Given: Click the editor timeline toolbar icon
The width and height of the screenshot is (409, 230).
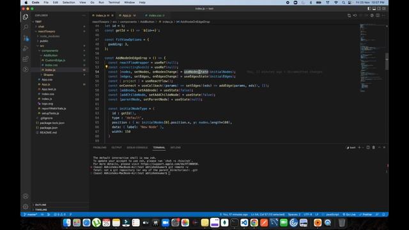Looking at the screenshot, I should click(x=372, y=15).
